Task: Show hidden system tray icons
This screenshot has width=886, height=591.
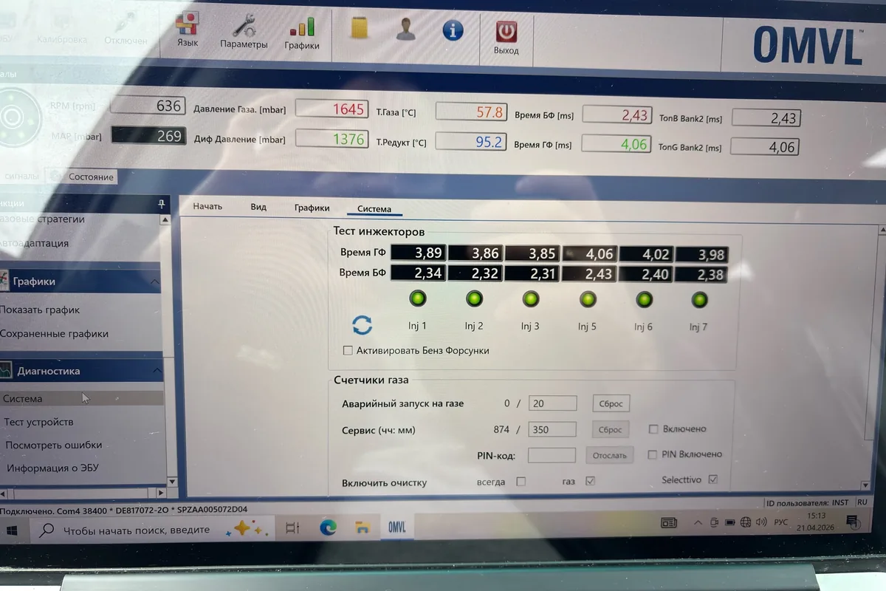Action: tap(697, 522)
